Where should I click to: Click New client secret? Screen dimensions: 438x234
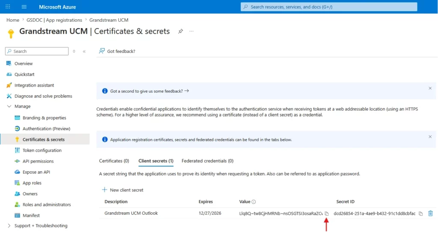coord(123,190)
